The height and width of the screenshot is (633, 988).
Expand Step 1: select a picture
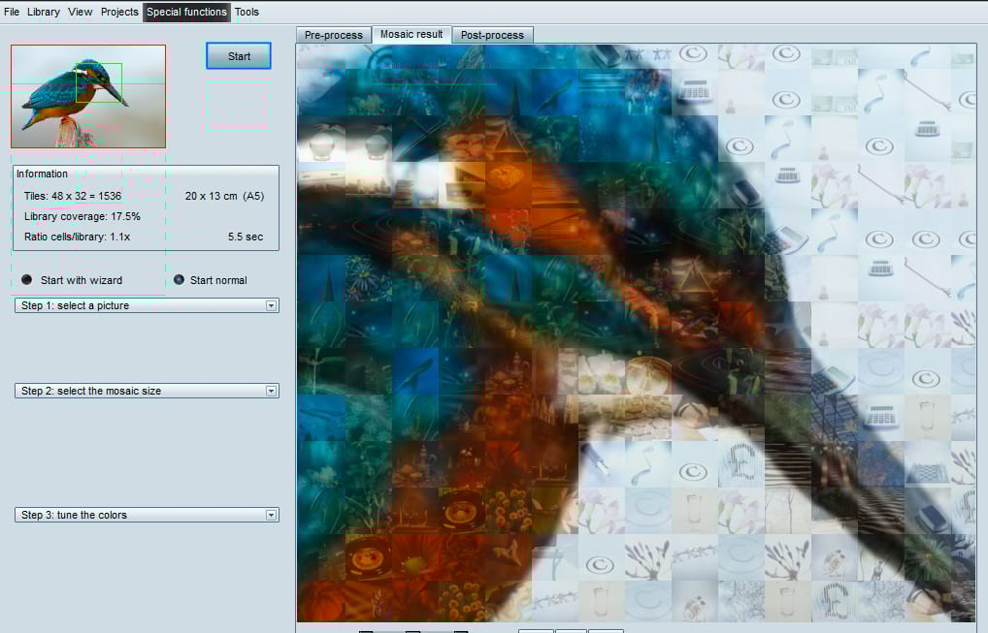(147, 305)
